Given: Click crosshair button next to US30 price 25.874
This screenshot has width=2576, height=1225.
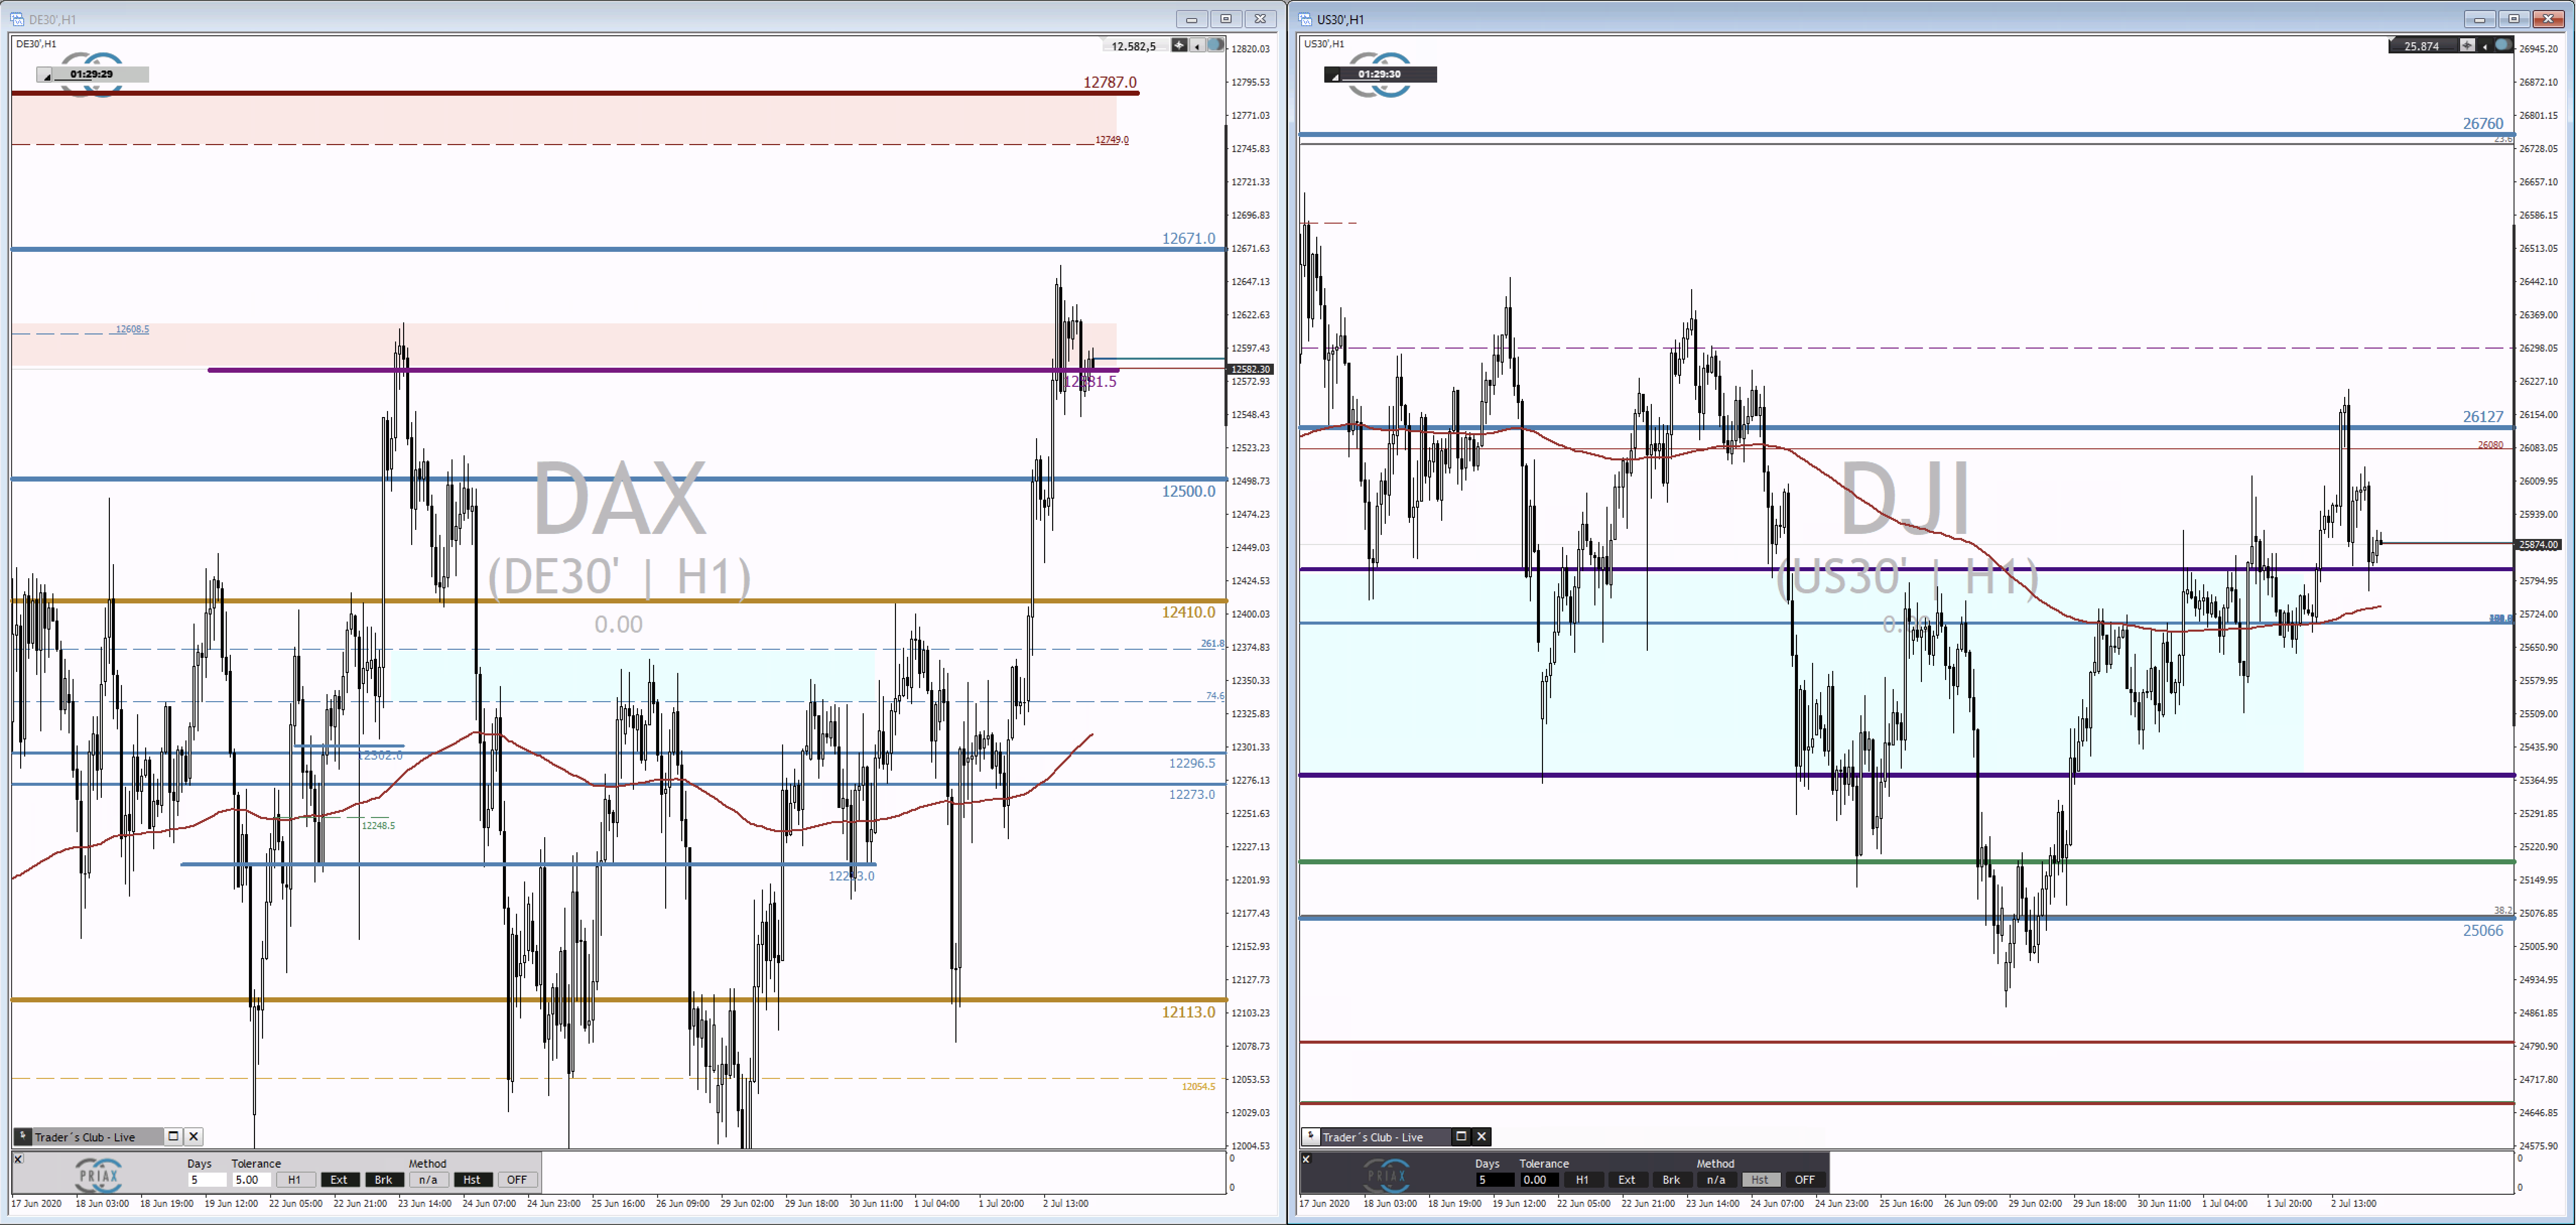Looking at the screenshot, I should pos(2467,45).
